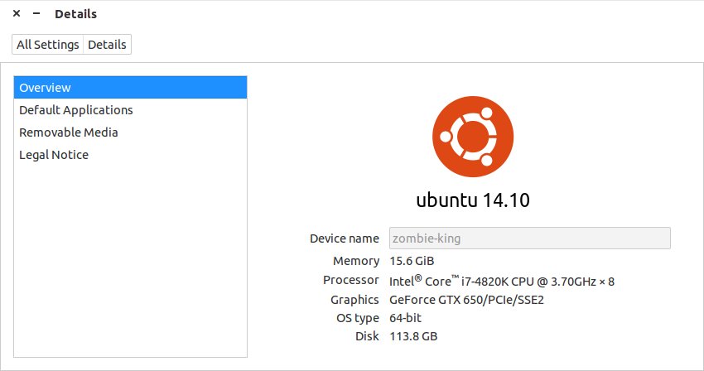704x371 pixels.
Task: Click the "ubuntu 14.10" version text
Action: pos(473,200)
